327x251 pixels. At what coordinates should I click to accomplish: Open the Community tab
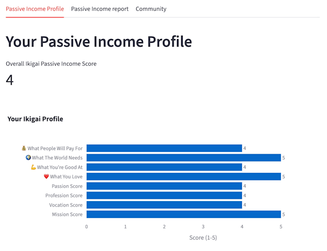click(151, 9)
